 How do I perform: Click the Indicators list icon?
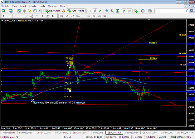tap(136, 11)
